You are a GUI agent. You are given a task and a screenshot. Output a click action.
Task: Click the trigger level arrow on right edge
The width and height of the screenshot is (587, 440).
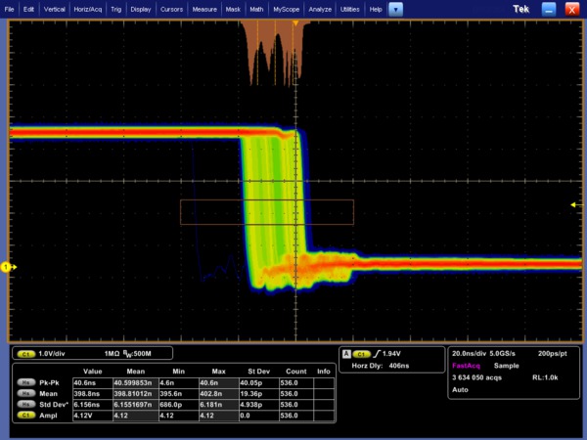coord(574,204)
